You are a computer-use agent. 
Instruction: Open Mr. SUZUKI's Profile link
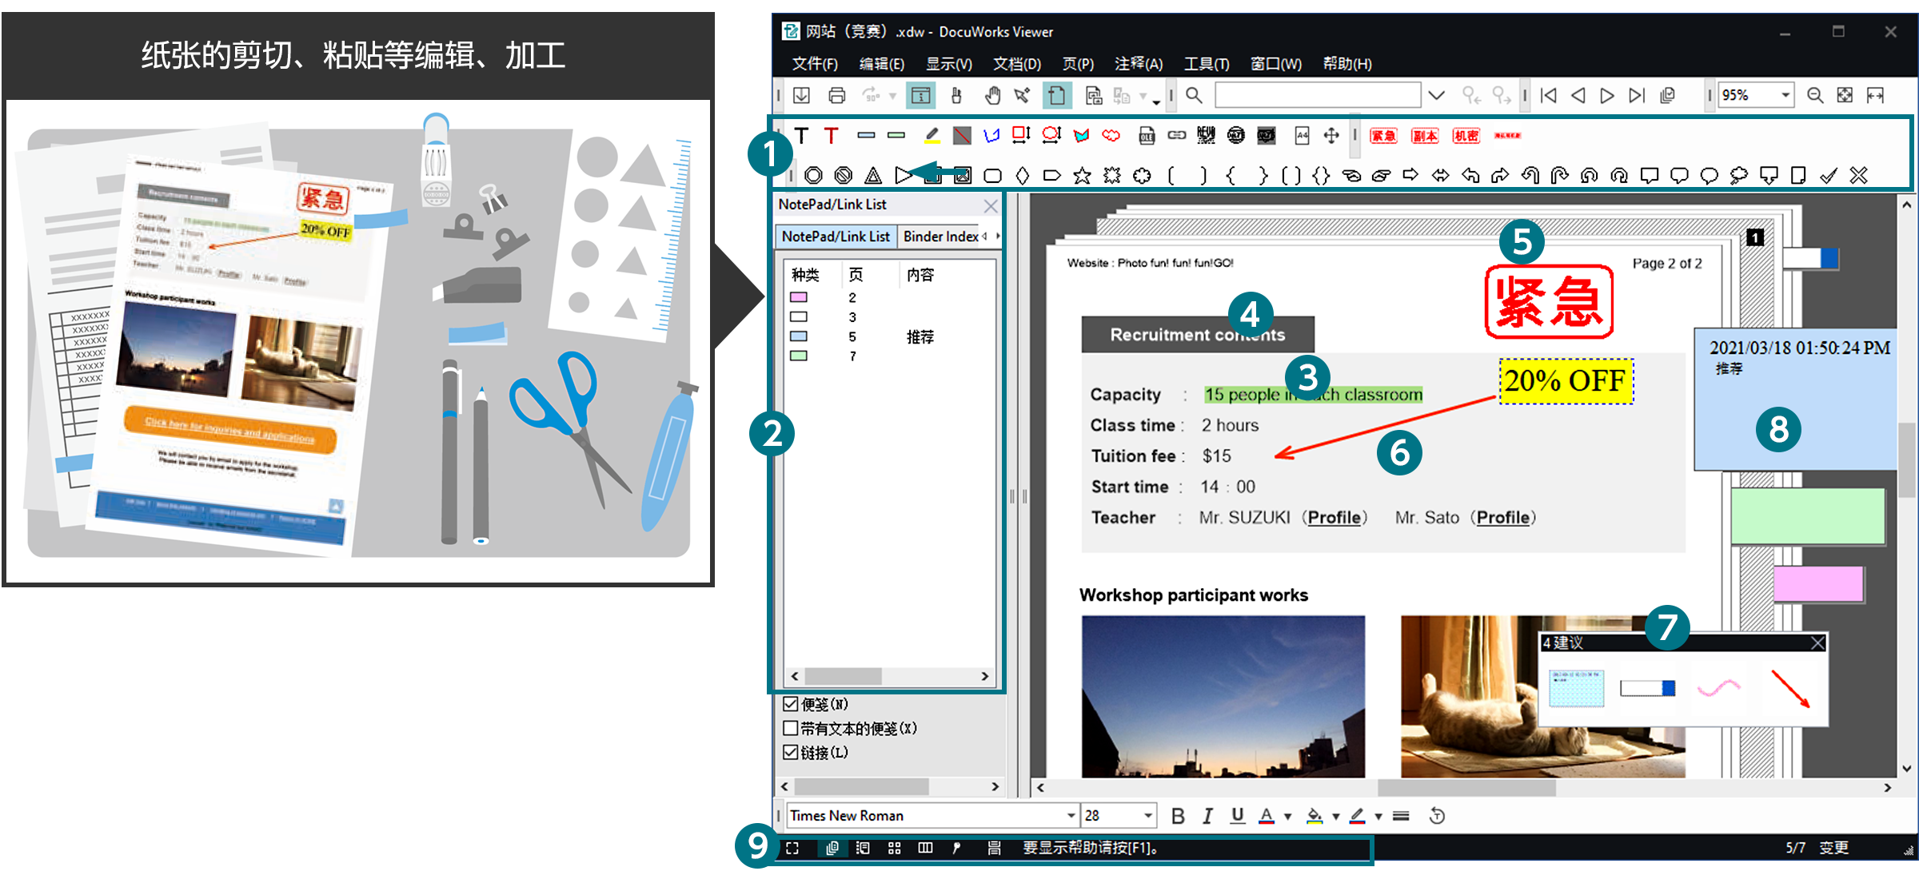pyautogui.click(x=1335, y=517)
